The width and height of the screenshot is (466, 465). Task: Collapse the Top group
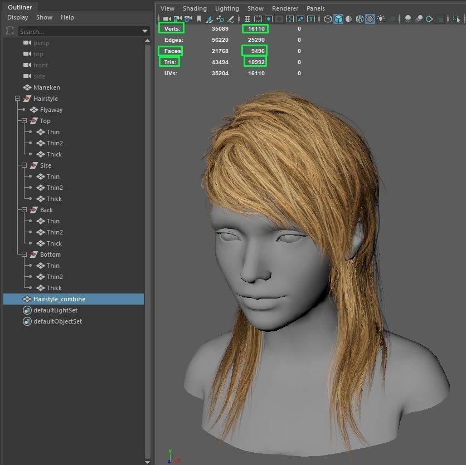pyautogui.click(x=24, y=120)
